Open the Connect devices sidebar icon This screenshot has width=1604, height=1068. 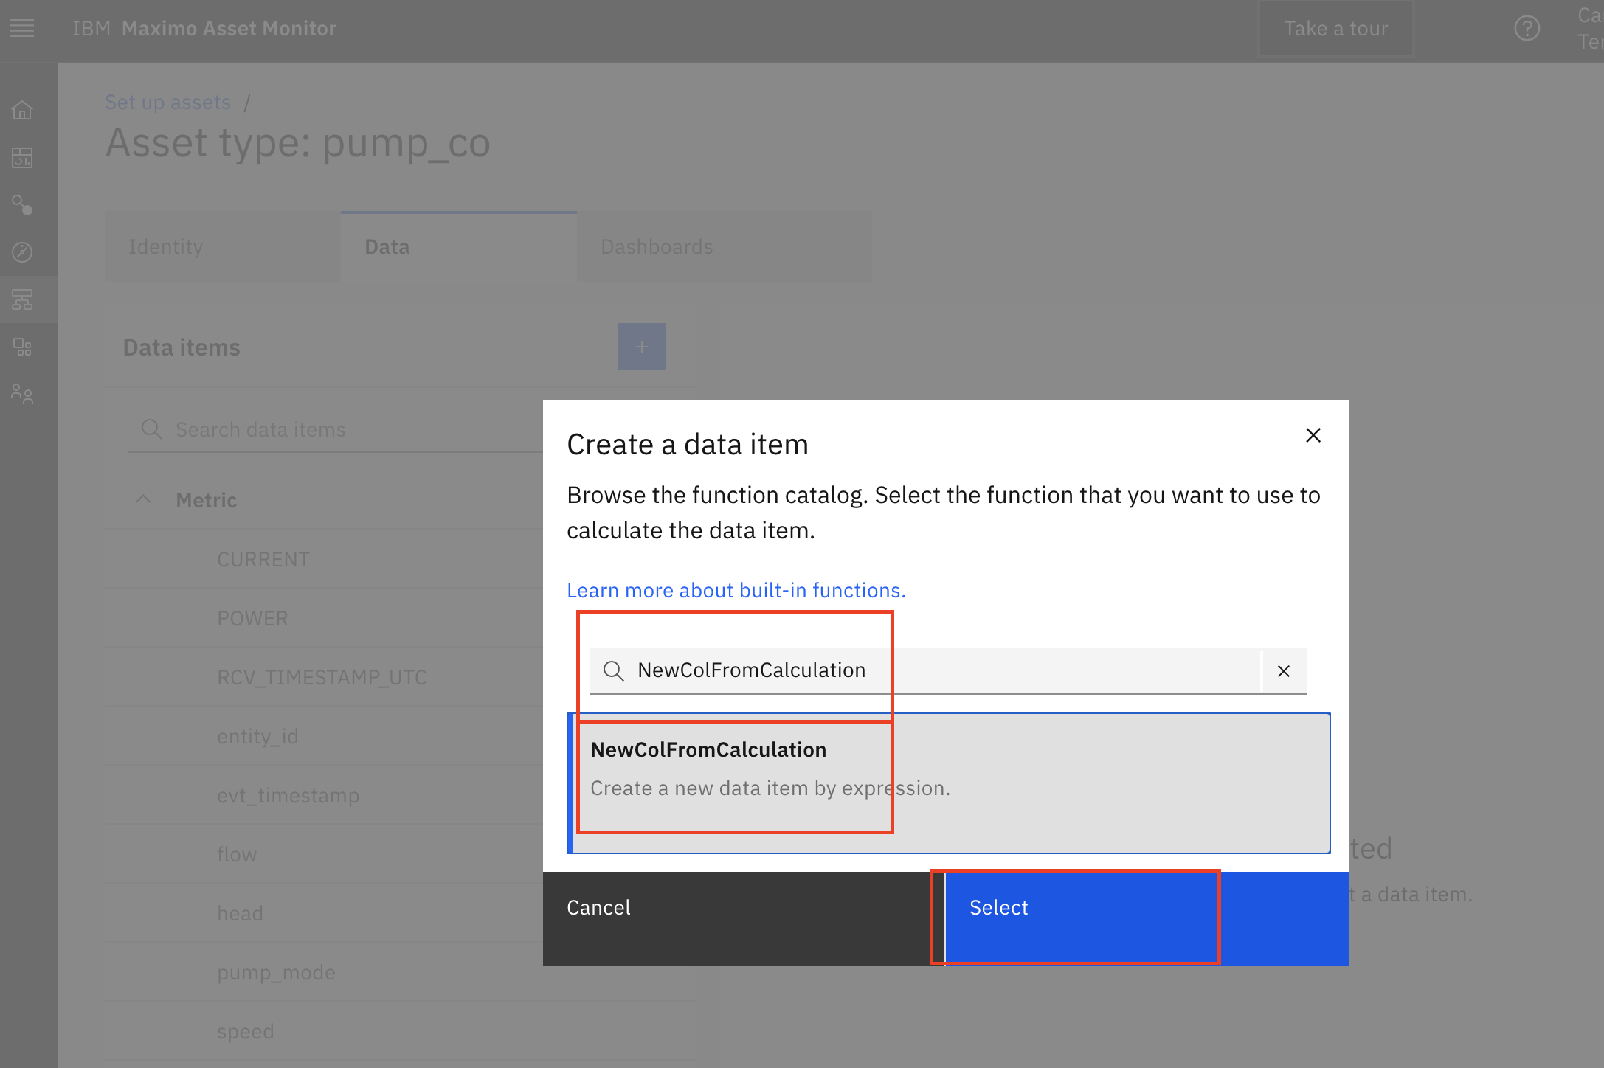[x=22, y=205]
